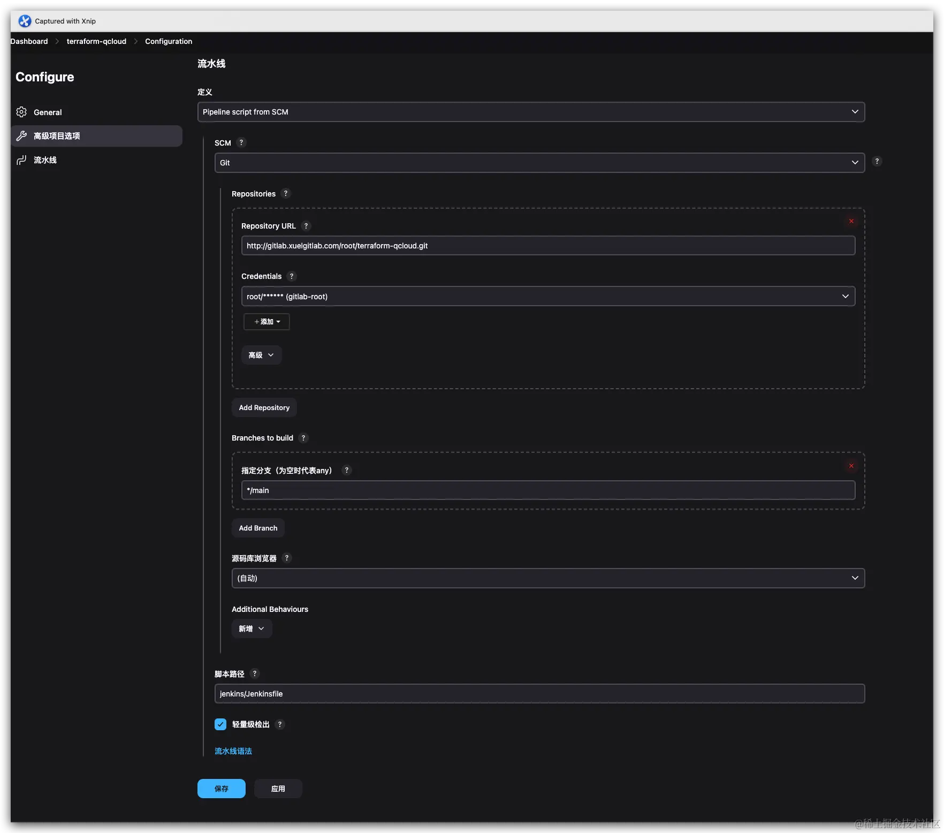This screenshot has height=833, width=944.
Task: Open help for 脚本路径
Action: click(255, 673)
